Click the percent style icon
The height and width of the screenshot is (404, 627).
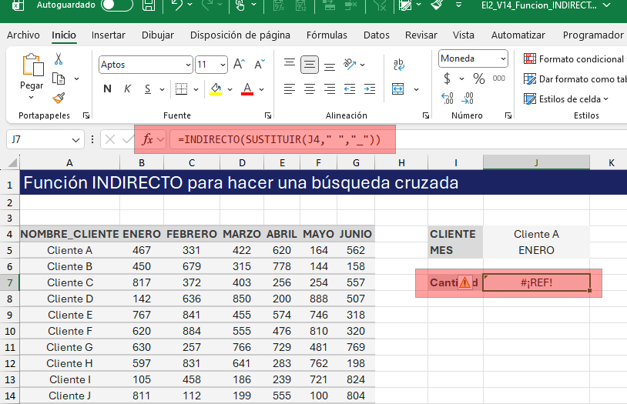[478, 78]
